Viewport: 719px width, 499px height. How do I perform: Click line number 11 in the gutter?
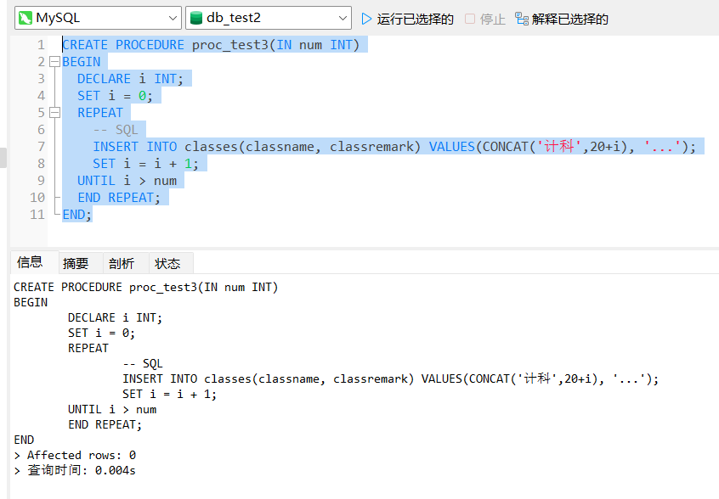coord(37,214)
